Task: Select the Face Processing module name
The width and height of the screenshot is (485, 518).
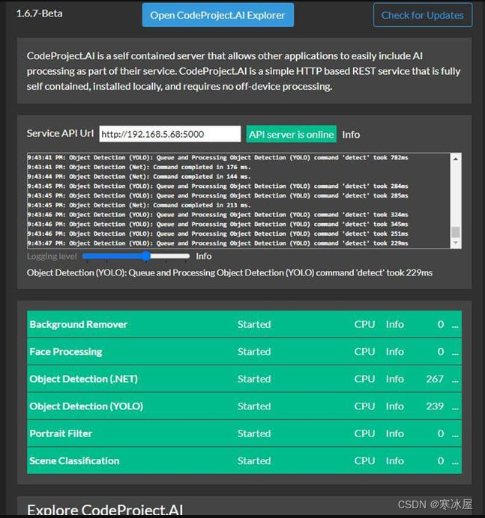Action: pos(66,352)
